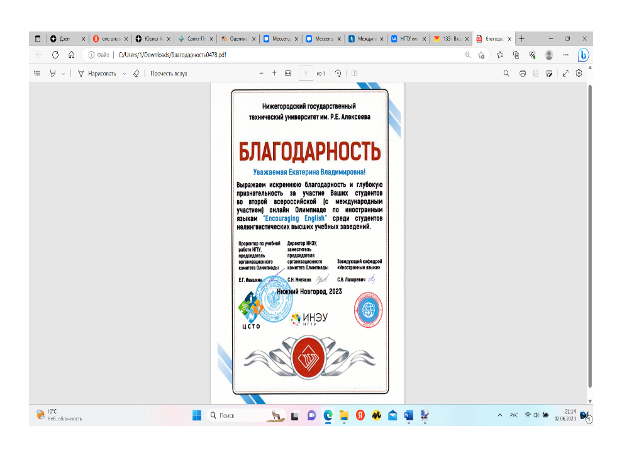Viewport: 629px width, 472px height.
Task: Click the PDF print icon
Action: tap(522, 74)
